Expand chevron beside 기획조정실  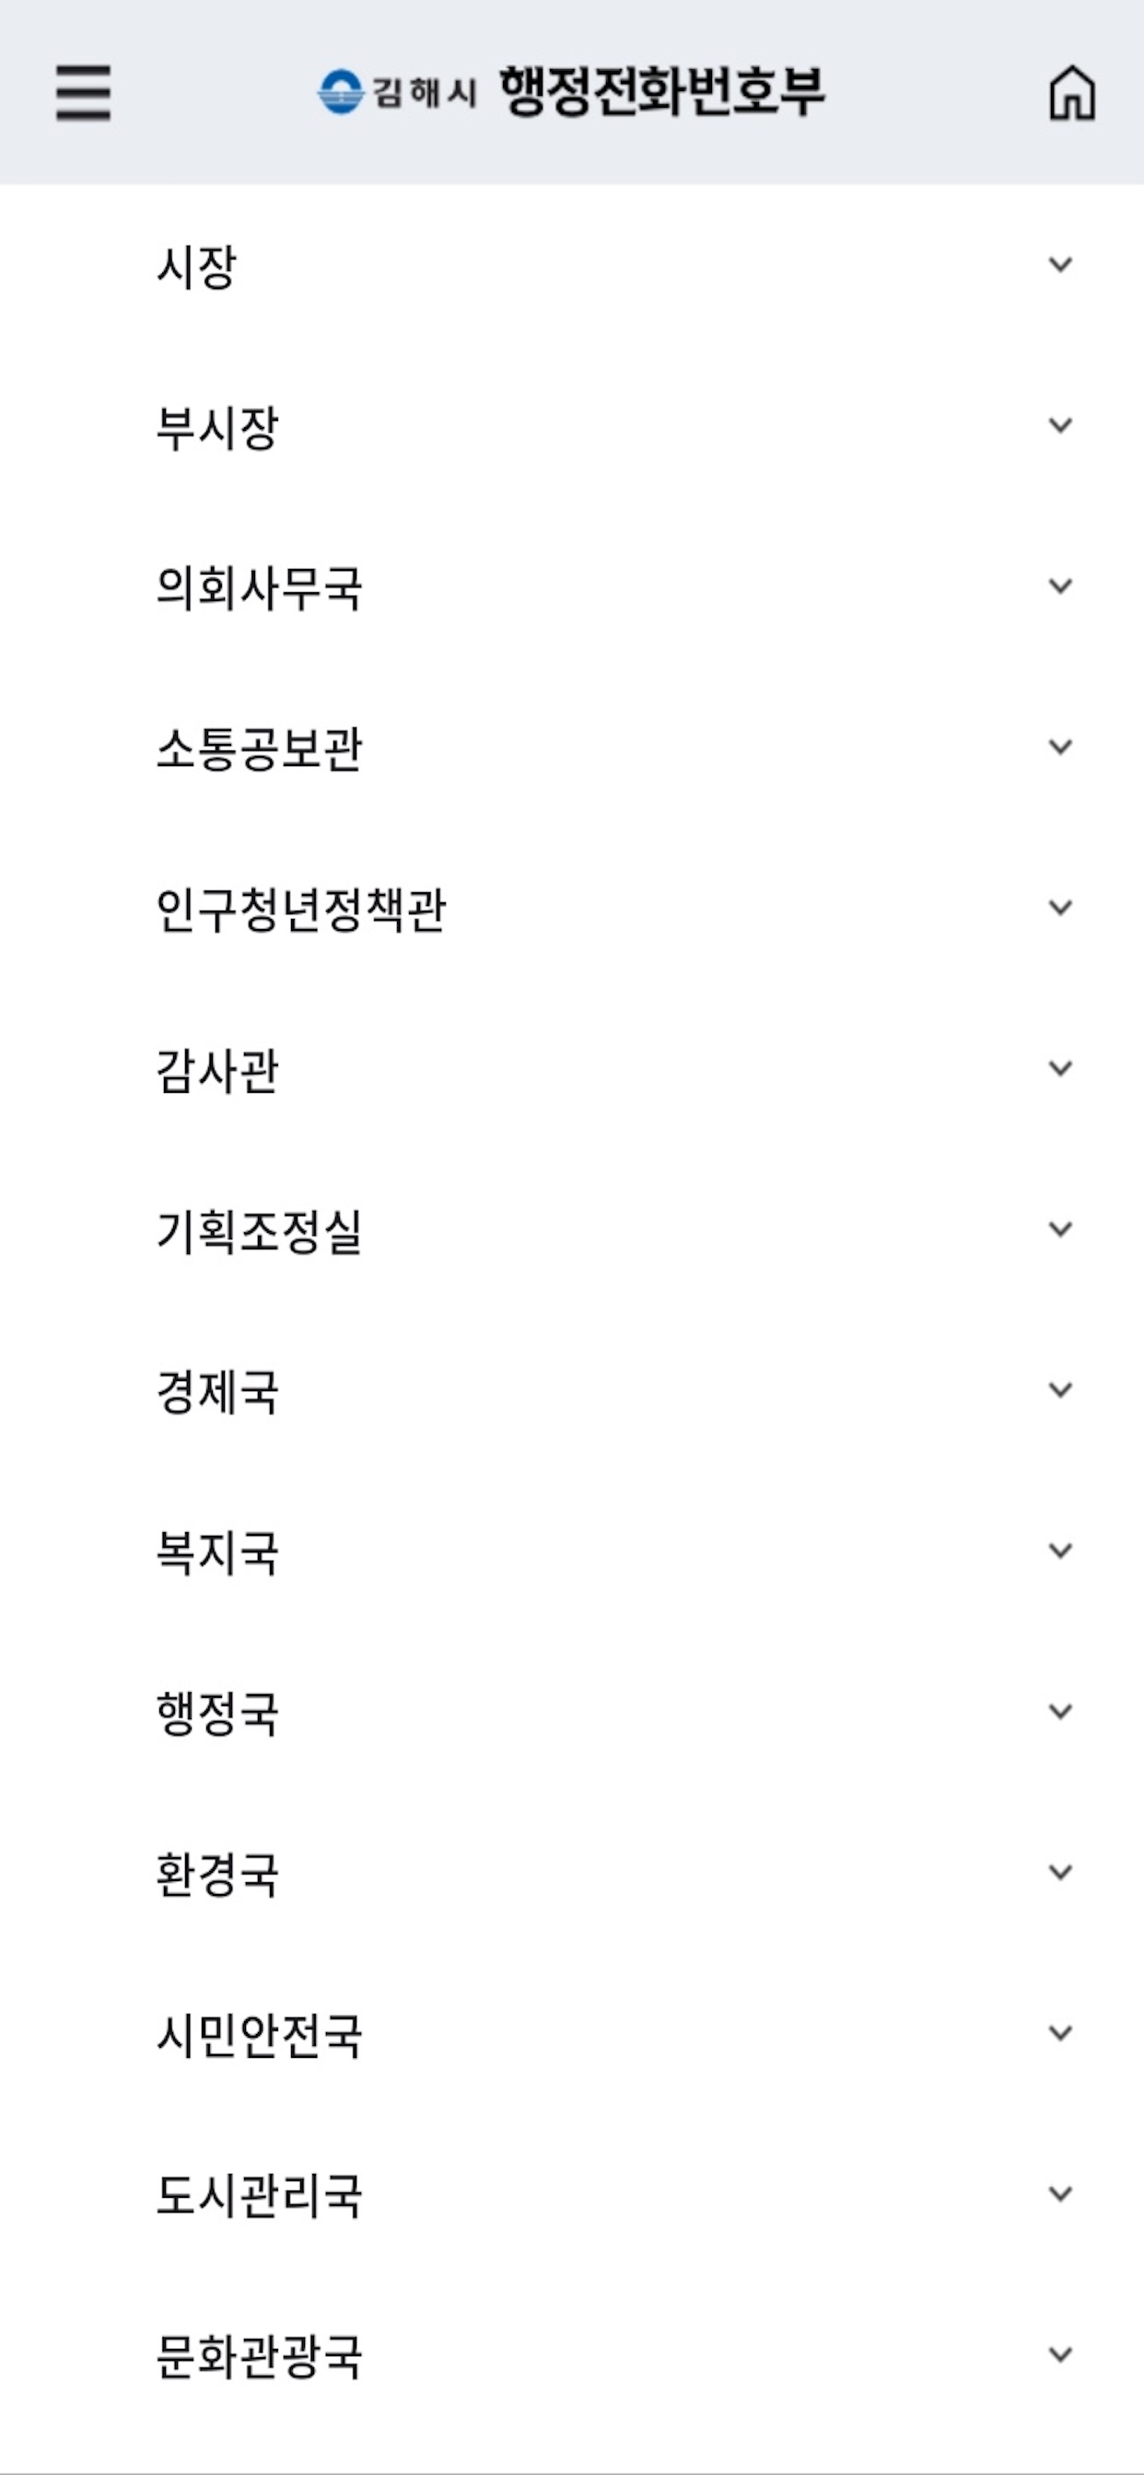(x=1060, y=1229)
